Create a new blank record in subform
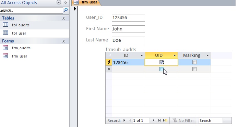 pos(165,120)
